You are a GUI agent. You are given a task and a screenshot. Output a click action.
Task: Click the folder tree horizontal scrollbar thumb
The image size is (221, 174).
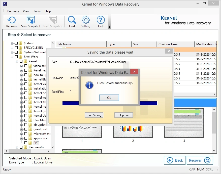20,151
